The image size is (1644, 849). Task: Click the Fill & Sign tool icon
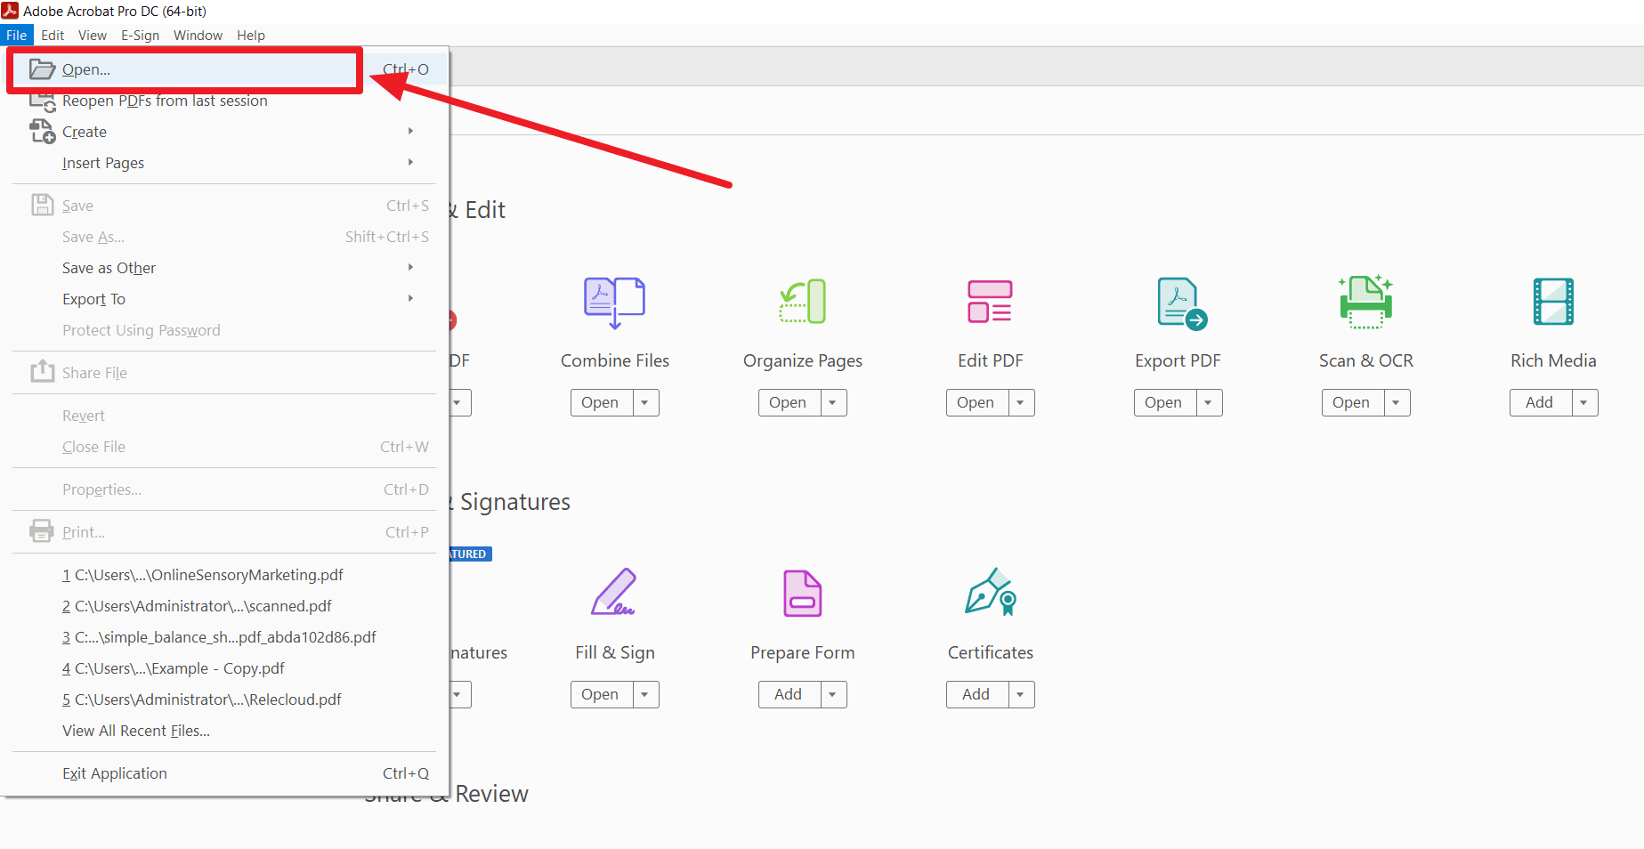(614, 593)
